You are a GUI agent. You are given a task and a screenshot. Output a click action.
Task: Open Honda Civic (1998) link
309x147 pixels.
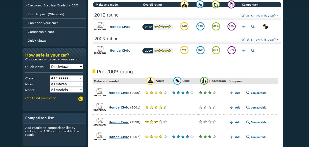[119, 122]
